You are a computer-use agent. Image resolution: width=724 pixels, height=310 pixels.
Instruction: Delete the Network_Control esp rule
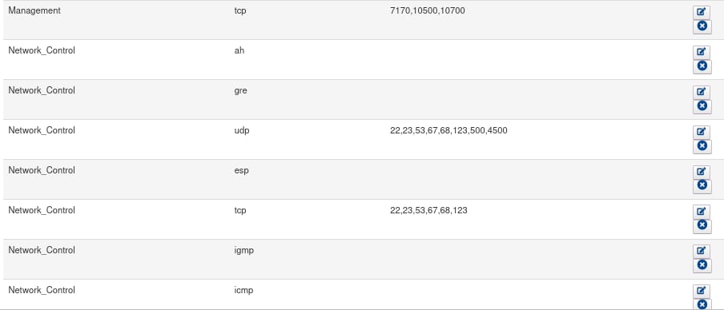click(x=702, y=186)
